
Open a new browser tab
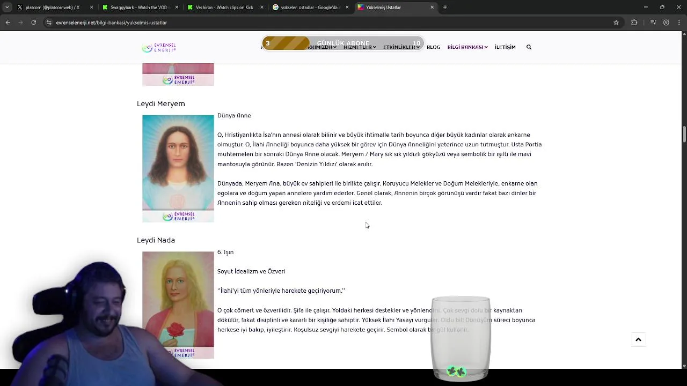tap(445, 8)
